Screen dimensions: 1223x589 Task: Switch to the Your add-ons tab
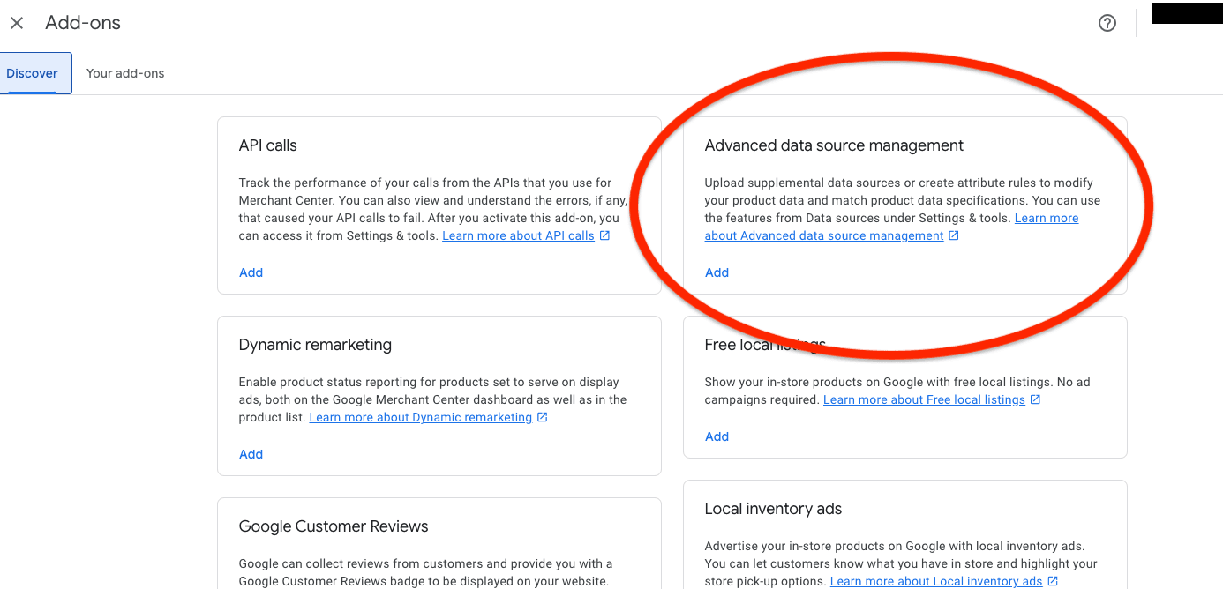click(125, 73)
